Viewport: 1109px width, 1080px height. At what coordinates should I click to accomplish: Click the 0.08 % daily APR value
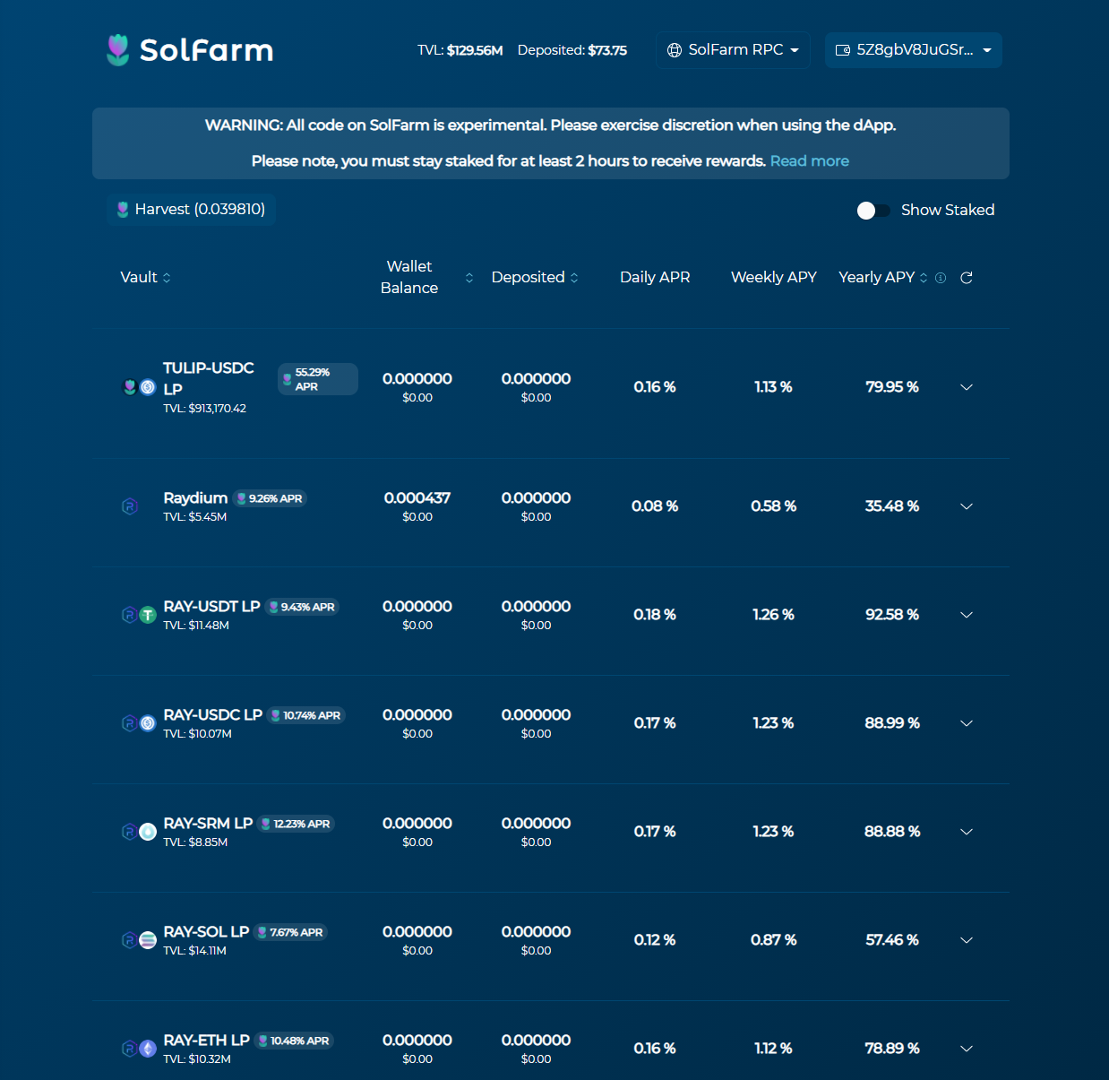[x=655, y=506]
